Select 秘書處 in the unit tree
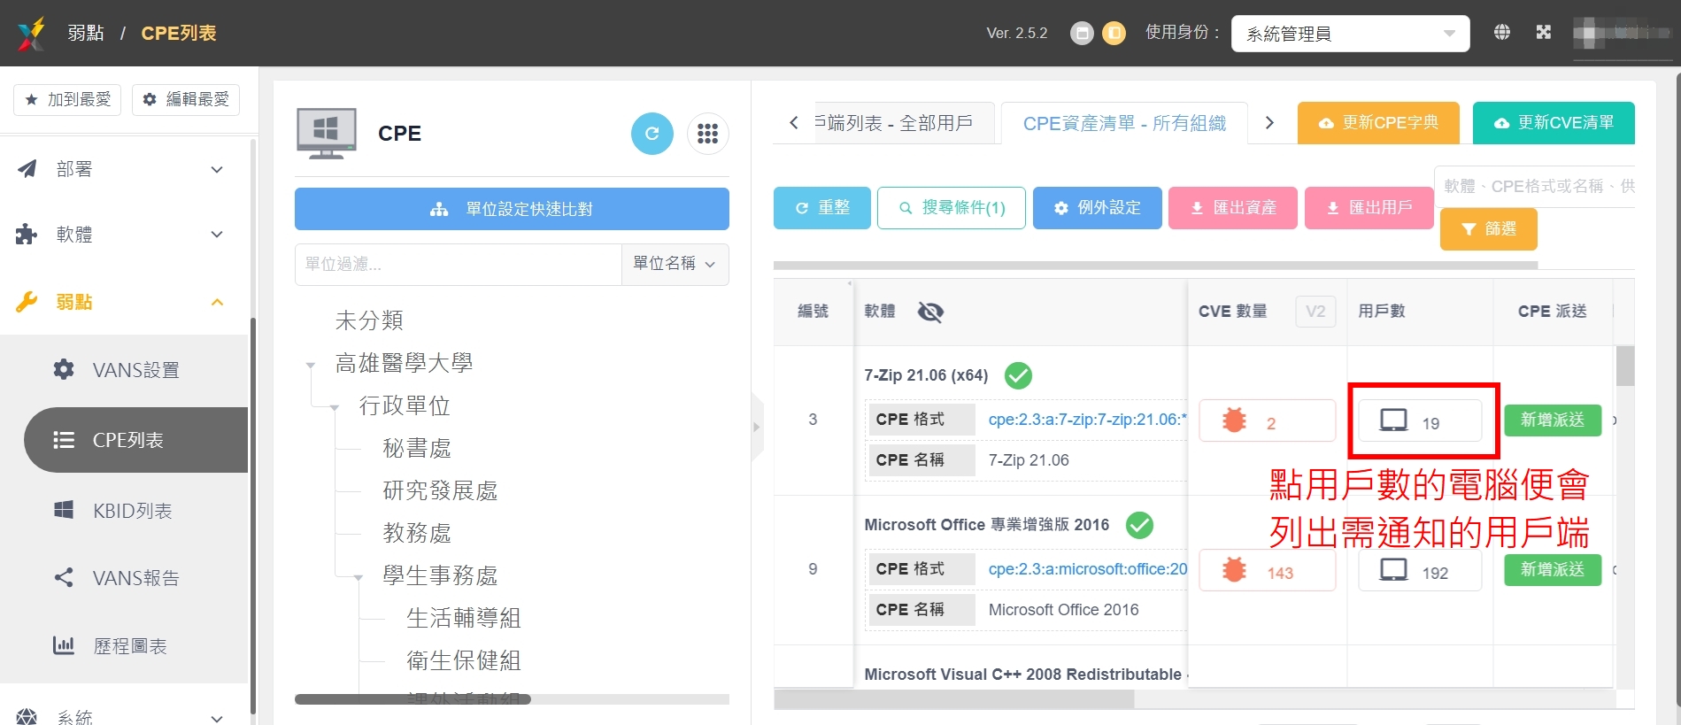The width and height of the screenshot is (1681, 725). click(417, 449)
